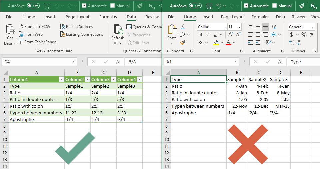Switch to Insert tab in the right window
320x169 pixels.
pyautogui.click(x=208, y=17)
